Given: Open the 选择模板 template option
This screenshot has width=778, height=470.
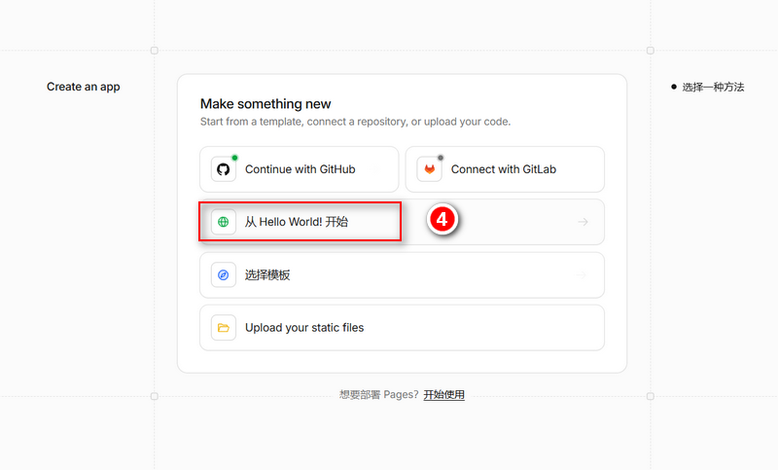Looking at the screenshot, I should pyautogui.click(x=402, y=275).
